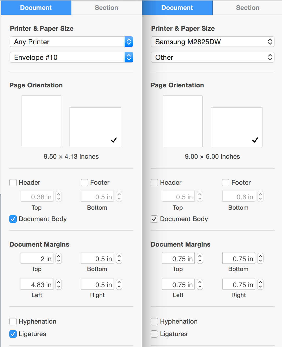Select Document tab in left panel

tap(36, 8)
